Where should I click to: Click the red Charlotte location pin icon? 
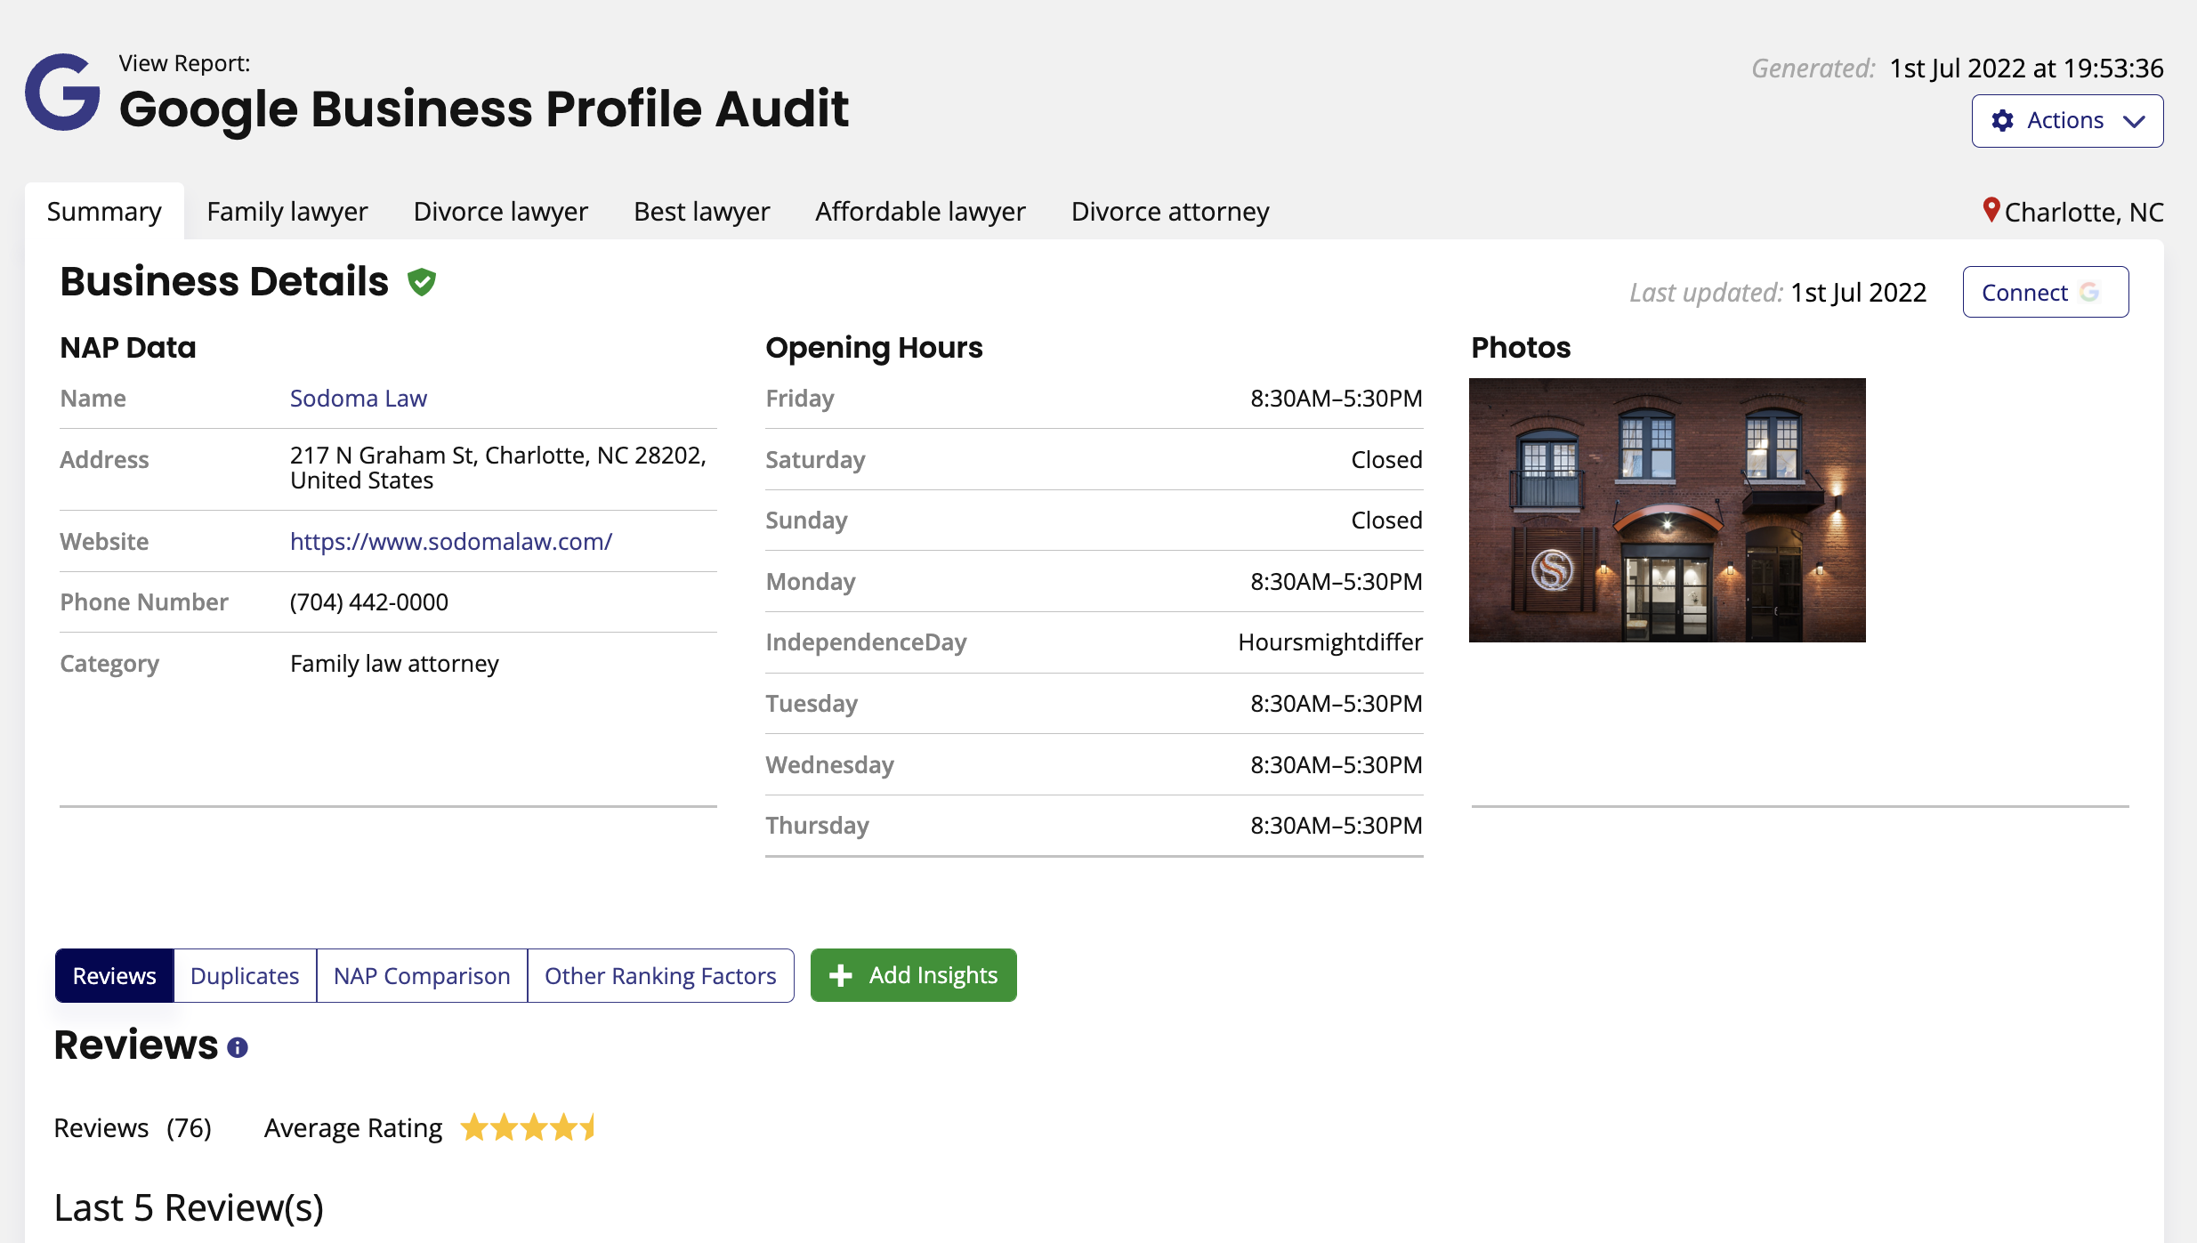[1991, 211]
